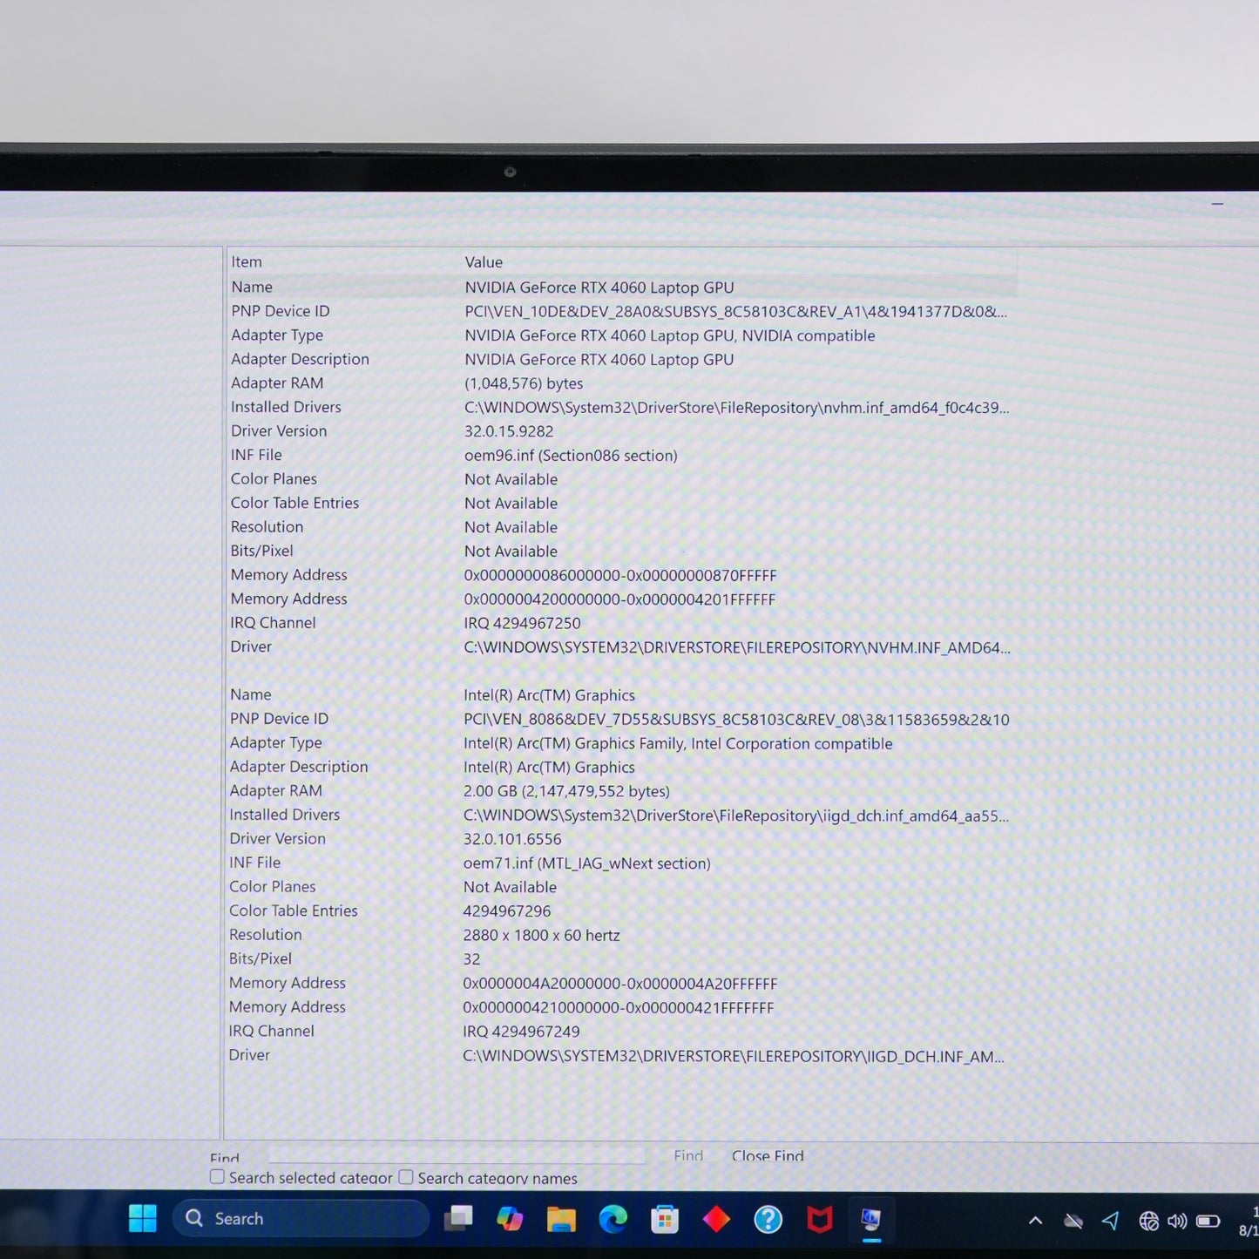Select the Bits/Pixel value 32
The height and width of the screenshot is (1259, 1259).
tap(471, 959)
